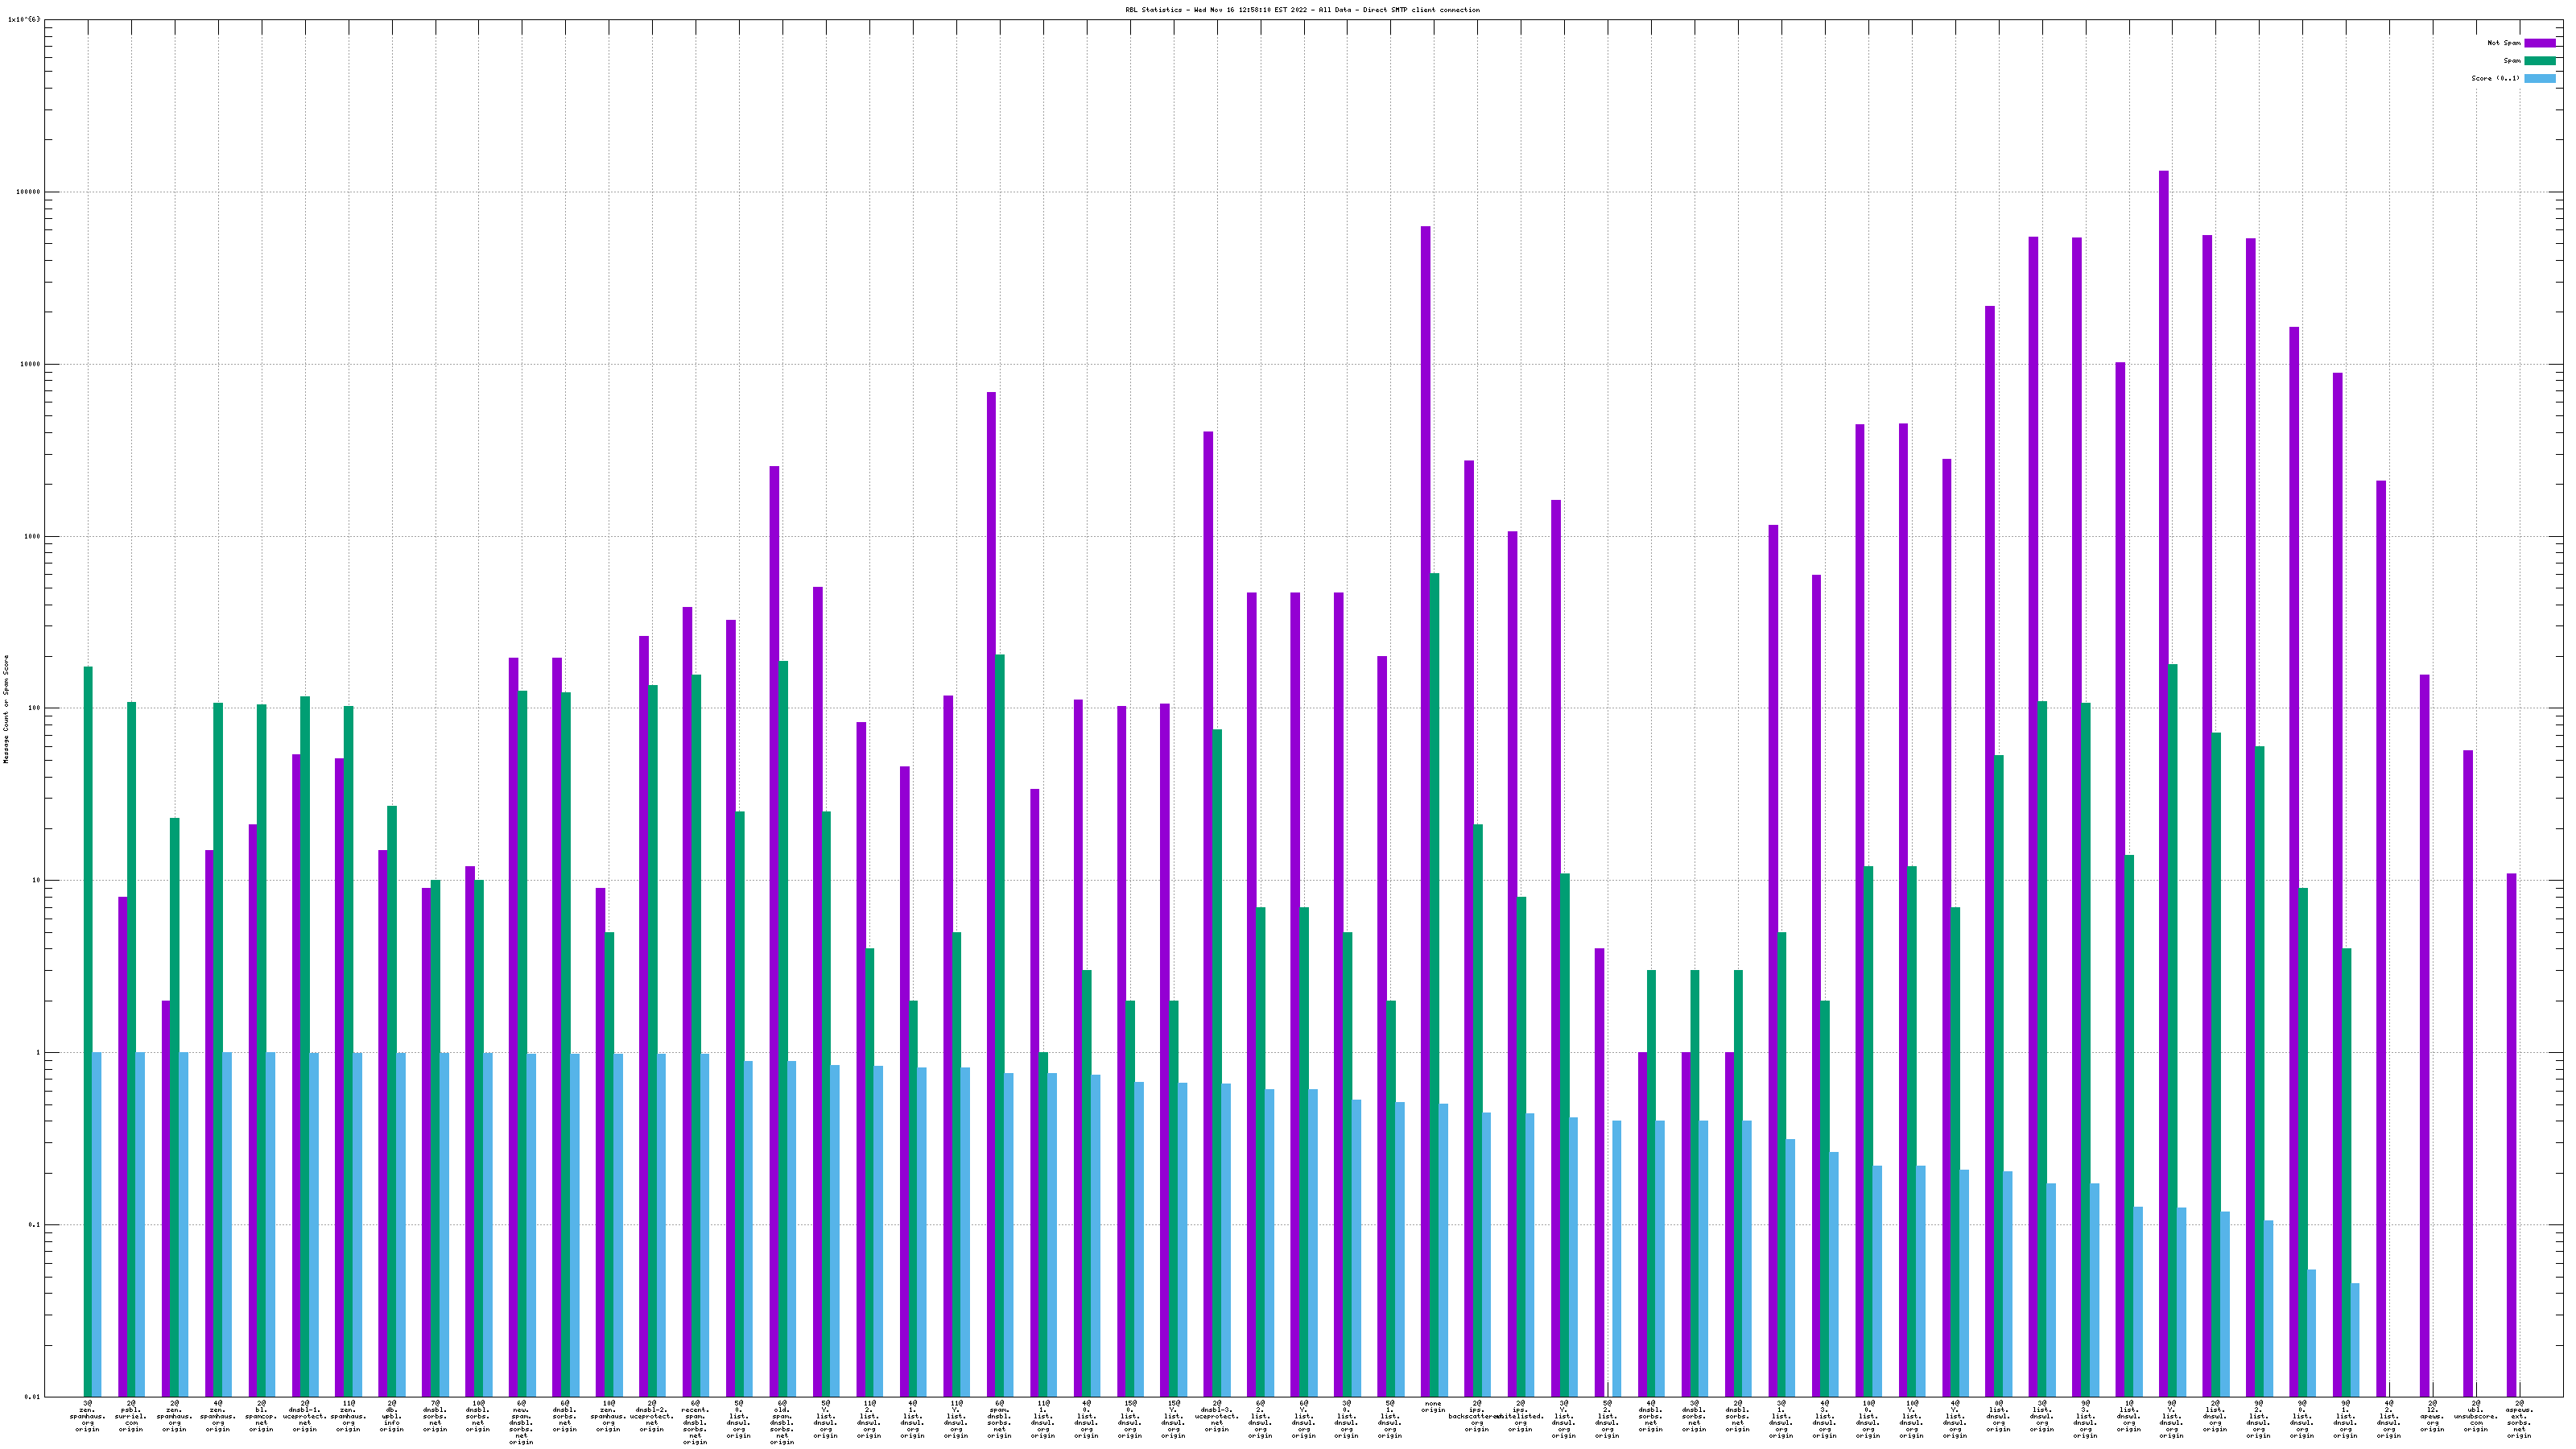Screen dimensions: 2576x1449
Task: Click the bl.spamcop.net x-axis label
Action: (x=261, y=1415)
